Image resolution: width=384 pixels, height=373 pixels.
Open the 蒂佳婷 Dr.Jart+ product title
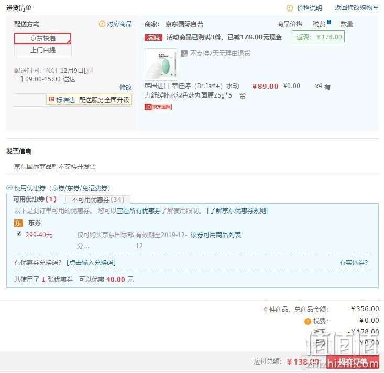tap(192, 90)
